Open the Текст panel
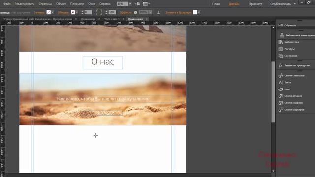Viewport: 315px width, 177px height. point(285,82)
